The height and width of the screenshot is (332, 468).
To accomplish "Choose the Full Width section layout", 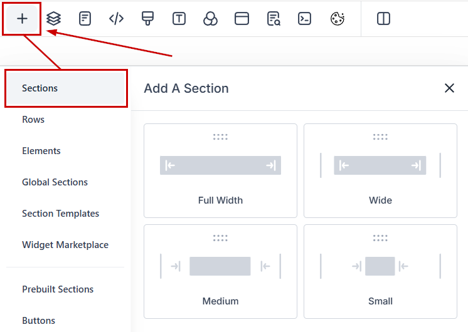I will (x=220, y=170).
